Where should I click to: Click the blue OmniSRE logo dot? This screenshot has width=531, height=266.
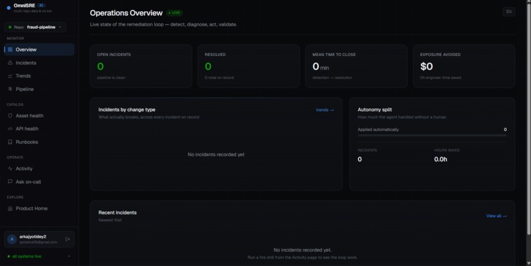tap(9, 8)
